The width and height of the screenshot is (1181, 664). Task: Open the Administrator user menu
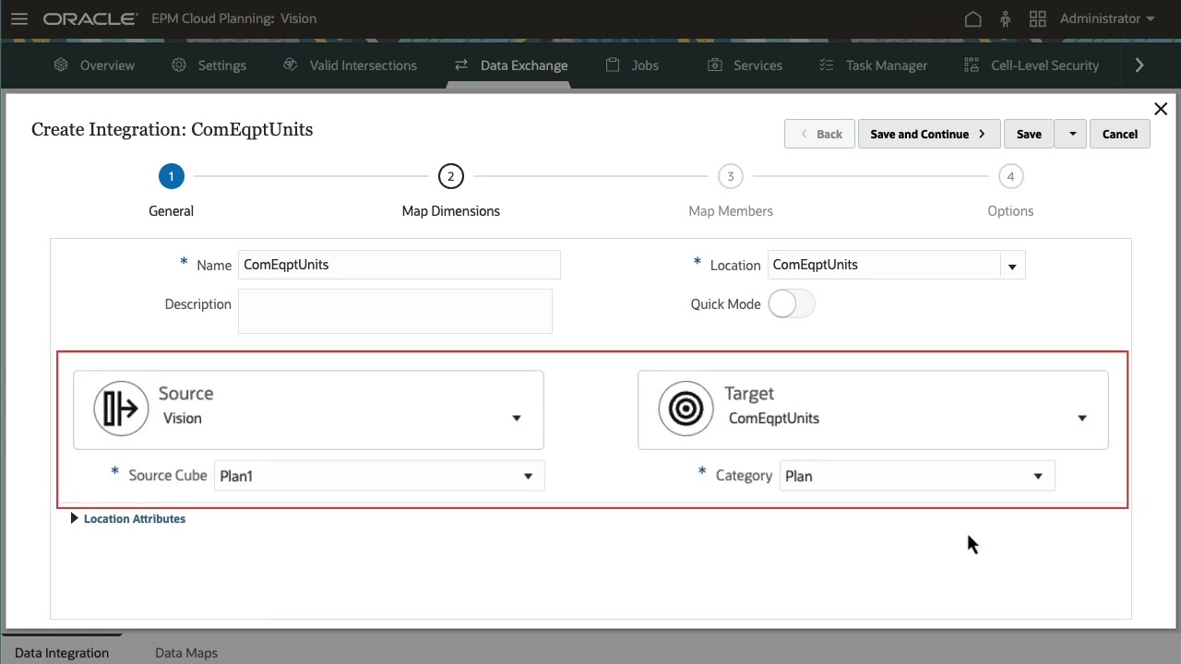click(x=1107, y=18)
